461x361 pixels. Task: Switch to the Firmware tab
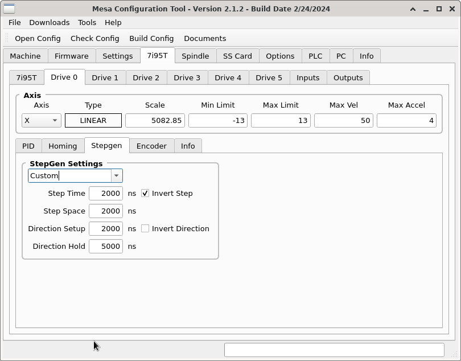(x=72, y=56)
